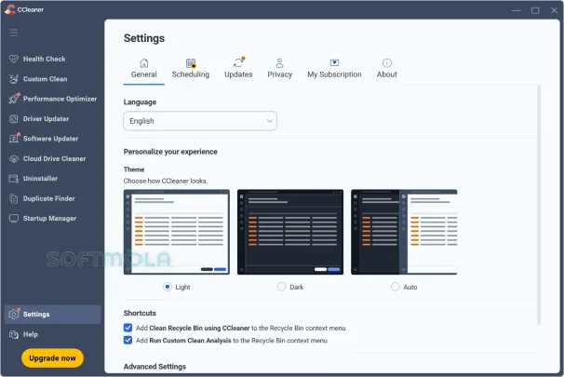Image resolution: width=564 pixels, height=377 pixels.
Task: Click the General tab house icon
Action: pos(144,63)
